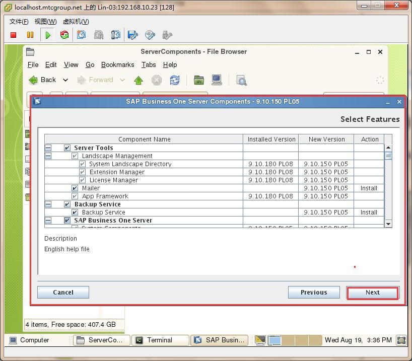Viewport: 412px width, 361px height.
Task: Click the folder icon in the File Browser title bar
Action: click(30, 52)
